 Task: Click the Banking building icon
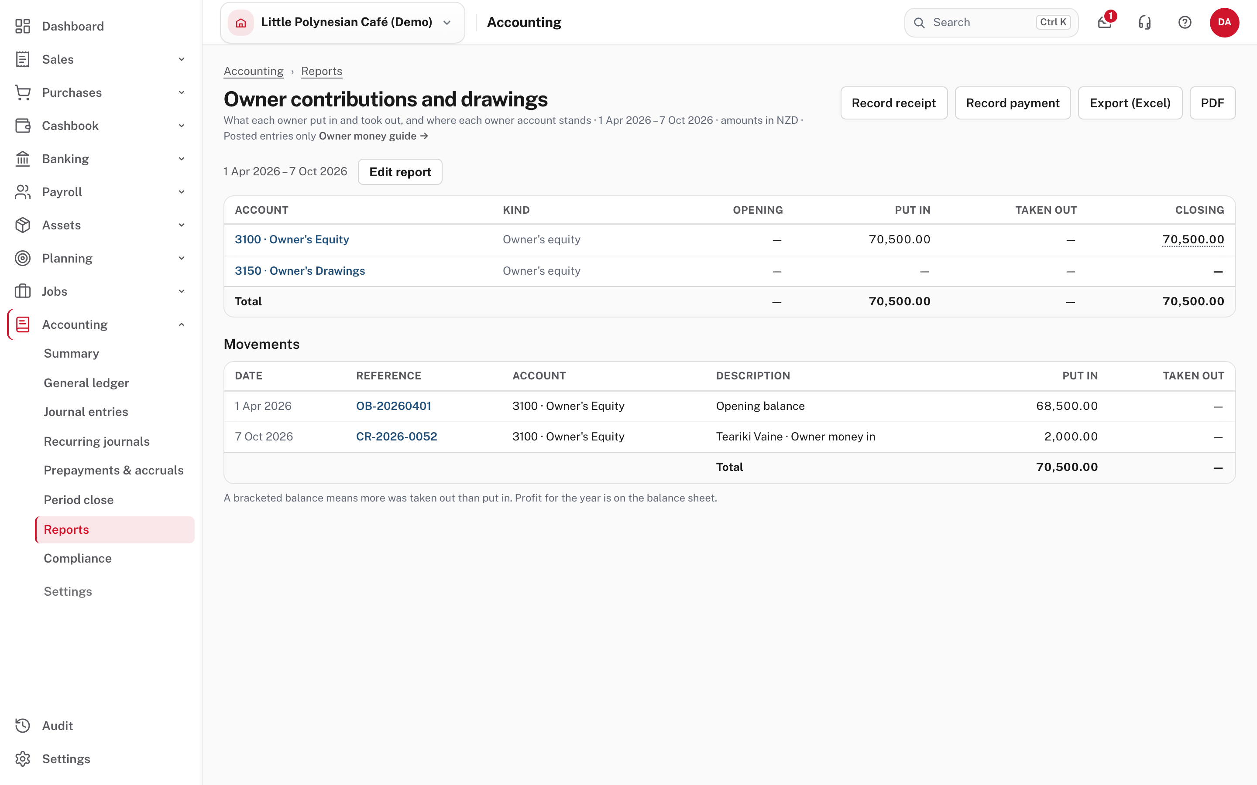click(x=23, y=159)
